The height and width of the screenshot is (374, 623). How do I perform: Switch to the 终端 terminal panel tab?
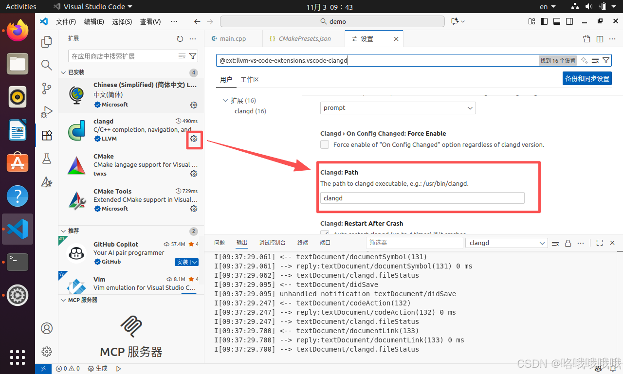click(x=302, y=243)
